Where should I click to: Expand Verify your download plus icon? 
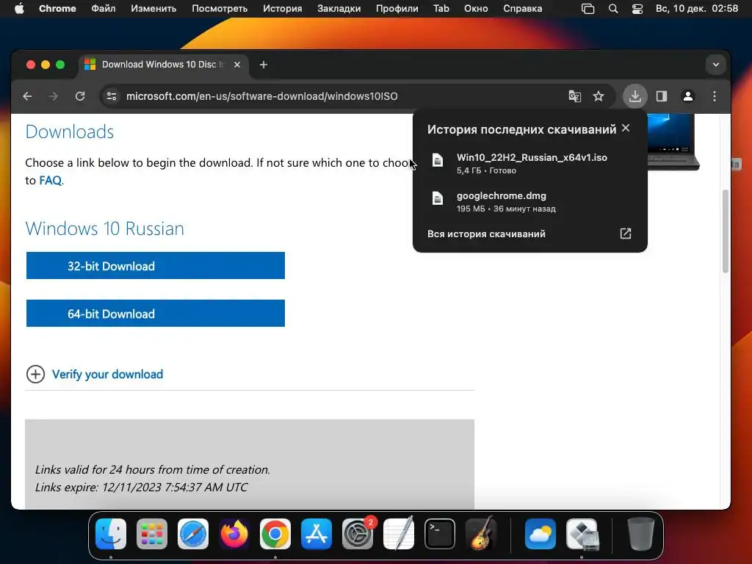[35, 374]
